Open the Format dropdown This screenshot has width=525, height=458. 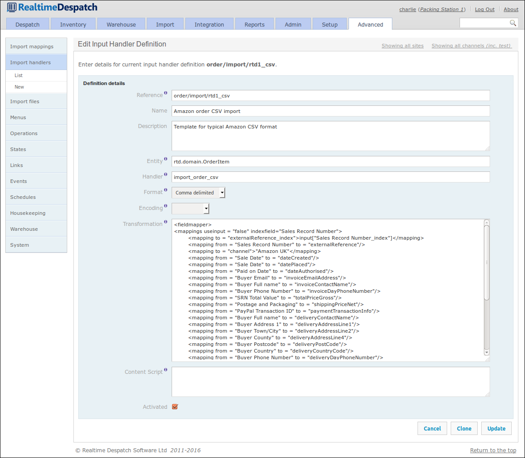coord(198,192)
